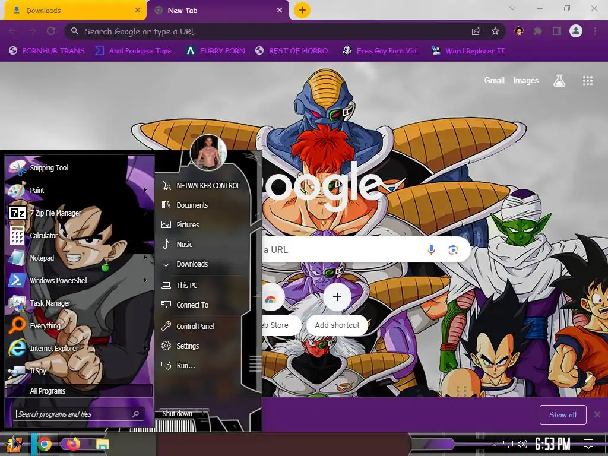Image resolution: width=608 pixels, height=456 pixels.
Task: Launch ILSpy from the start menu
Action: click(79, 370)
